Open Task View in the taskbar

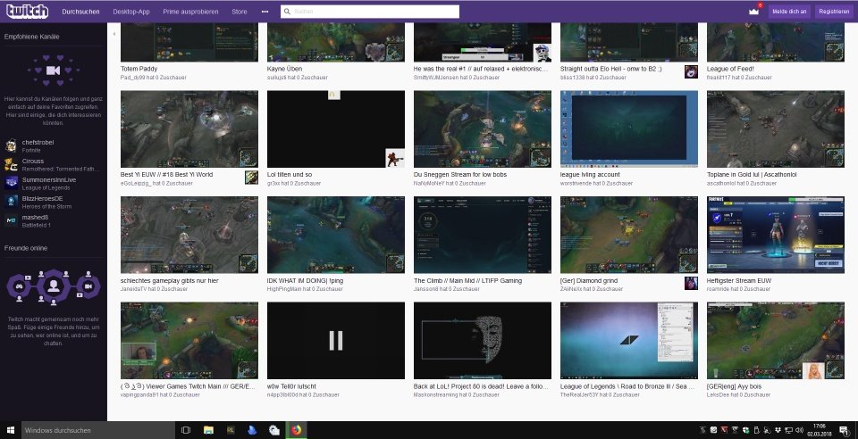pos(186,430)
